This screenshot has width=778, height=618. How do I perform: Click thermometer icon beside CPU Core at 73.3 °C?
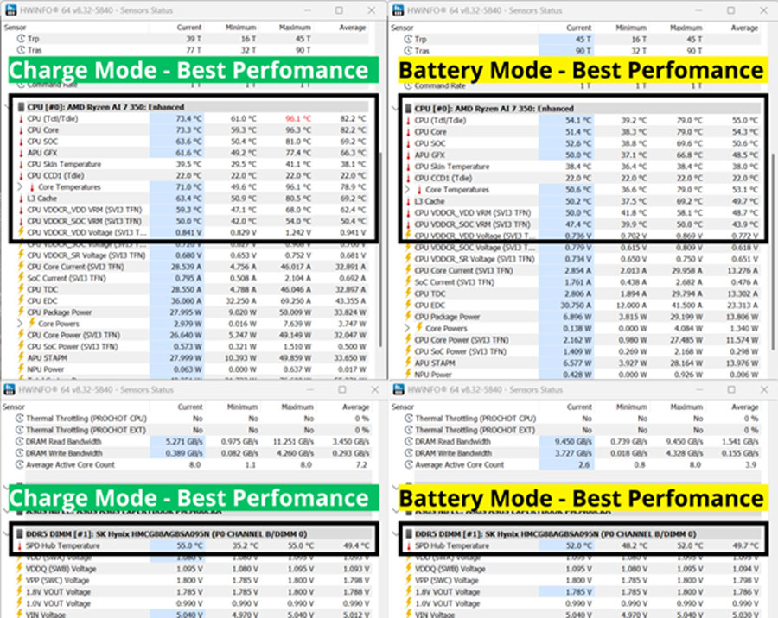pos(21,131)
